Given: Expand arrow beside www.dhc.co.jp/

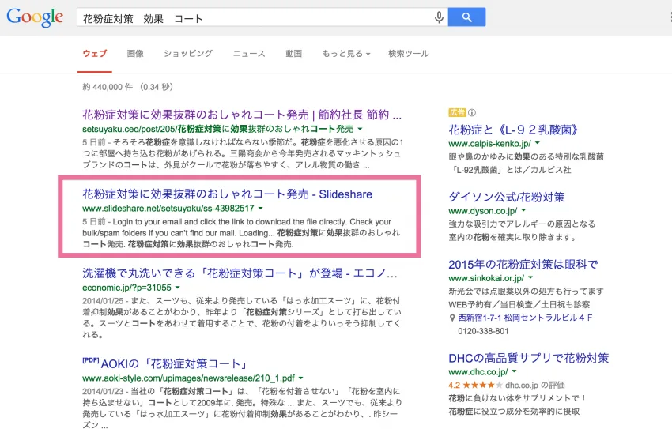Looking at the screenshot, I should coord(515,371).
